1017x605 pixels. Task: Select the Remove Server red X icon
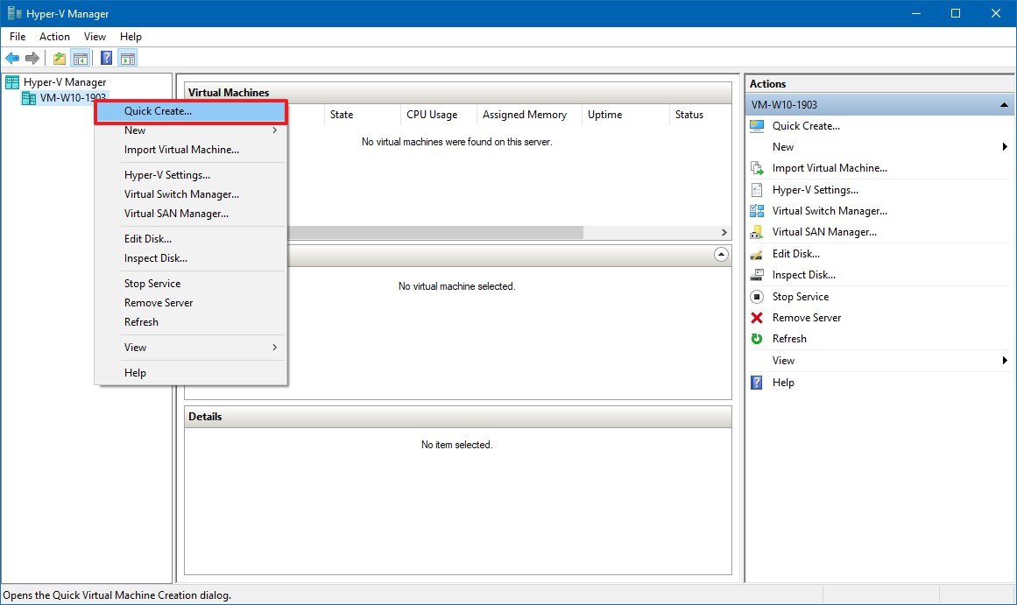tap(757, 317)
